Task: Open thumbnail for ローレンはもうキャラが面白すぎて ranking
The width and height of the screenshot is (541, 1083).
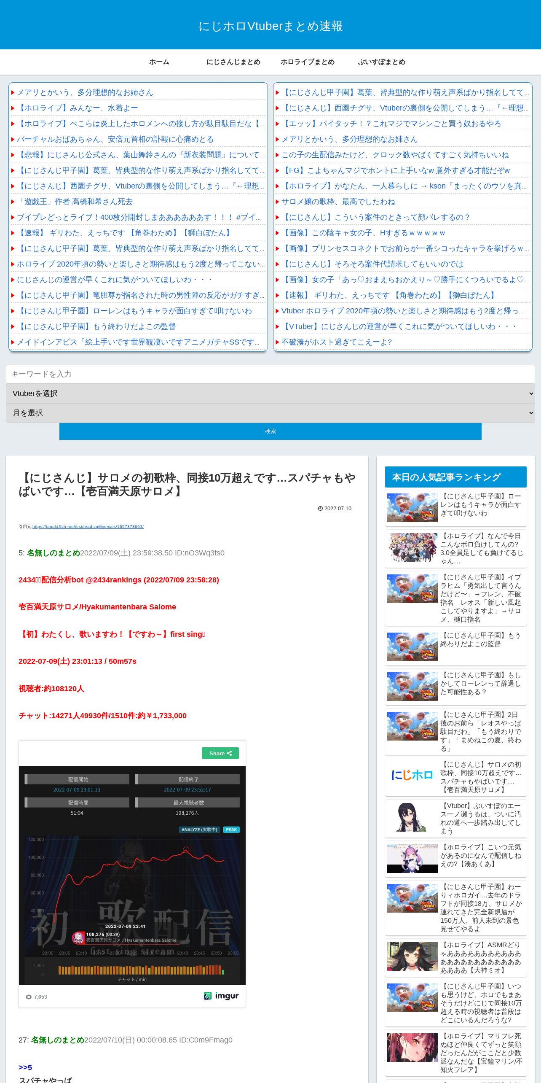Action: pos(412,508)
